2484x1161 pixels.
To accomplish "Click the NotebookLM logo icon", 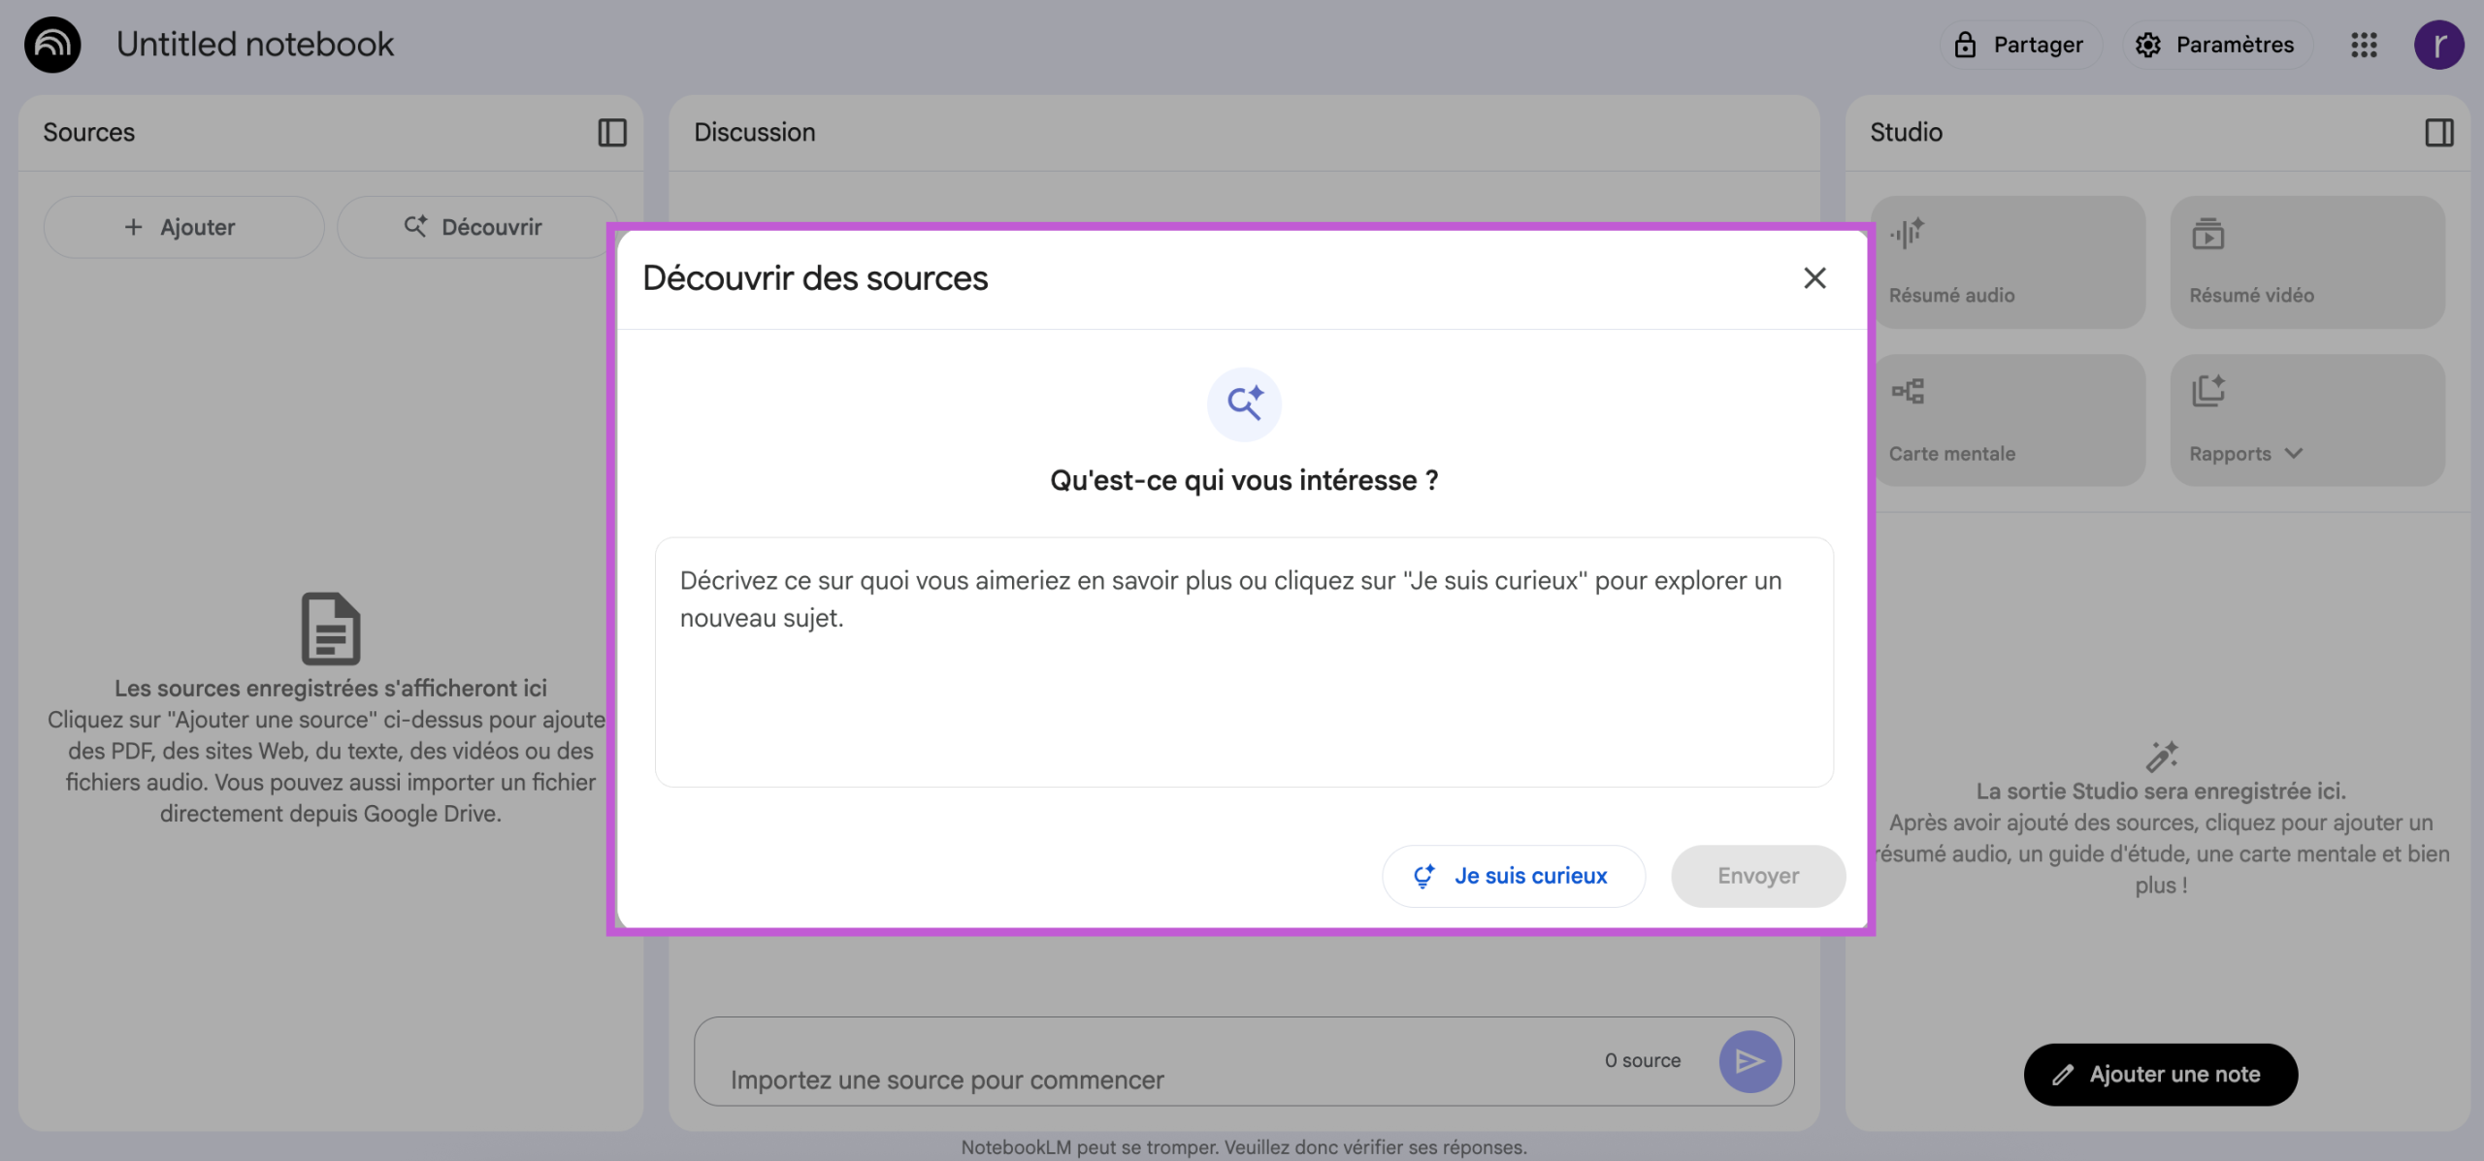I will tap(52, 45).
